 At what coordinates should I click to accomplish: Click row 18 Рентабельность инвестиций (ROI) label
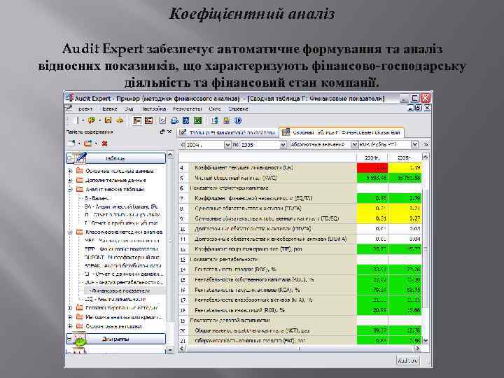(239, 310)
